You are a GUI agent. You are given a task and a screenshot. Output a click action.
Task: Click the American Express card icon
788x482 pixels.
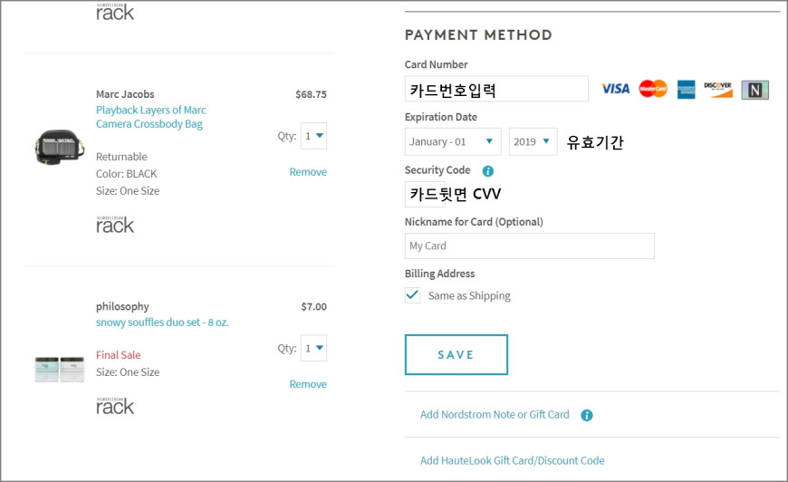click(686, 90)
